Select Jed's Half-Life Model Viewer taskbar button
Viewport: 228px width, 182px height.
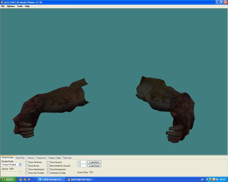tap(80, 179)
